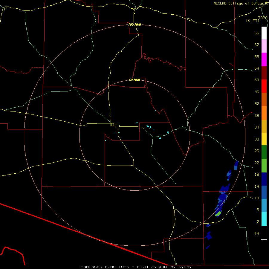Click the white 66+ kft color swatch
Screen dimensions: 269x269
tap(264, 33)
